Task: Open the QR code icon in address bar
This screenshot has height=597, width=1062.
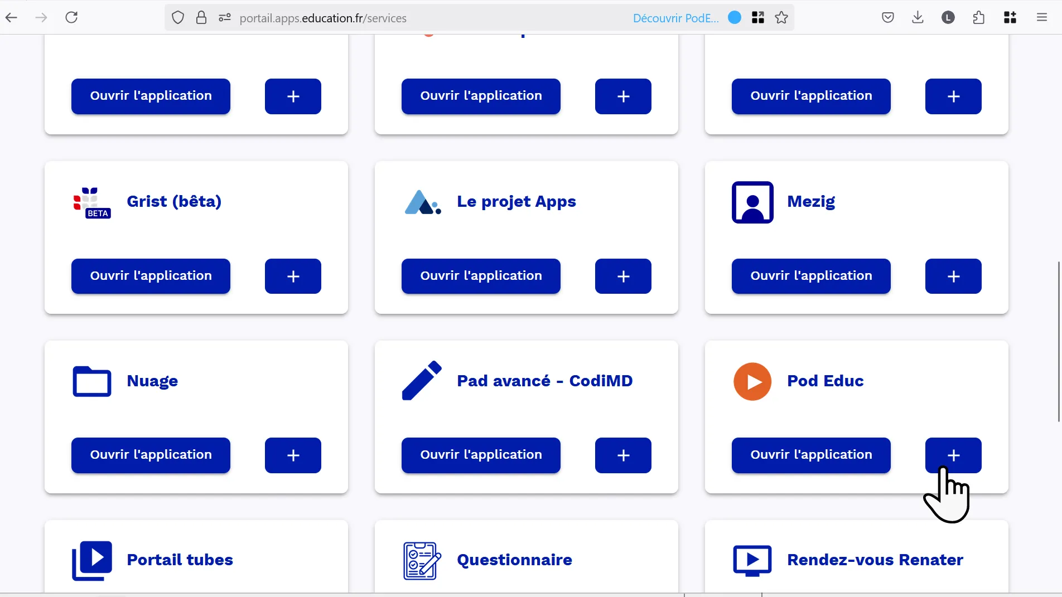Action: tap(758, 18)
